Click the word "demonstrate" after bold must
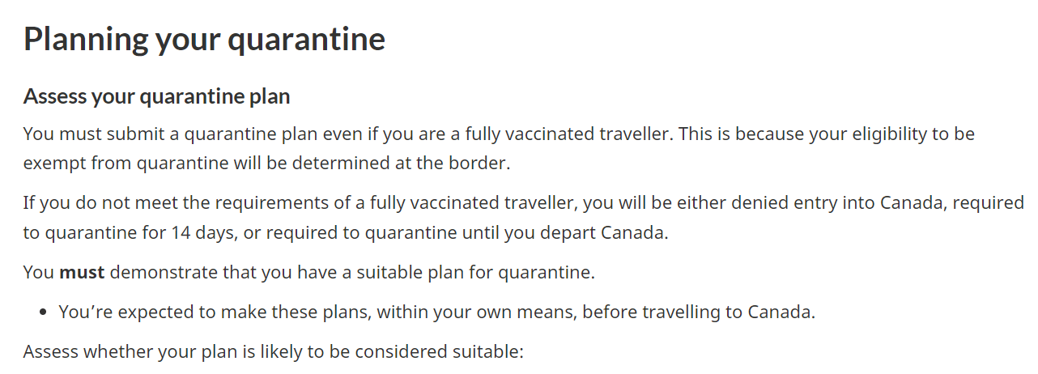1038x374 pixels. tap(157, 272)
